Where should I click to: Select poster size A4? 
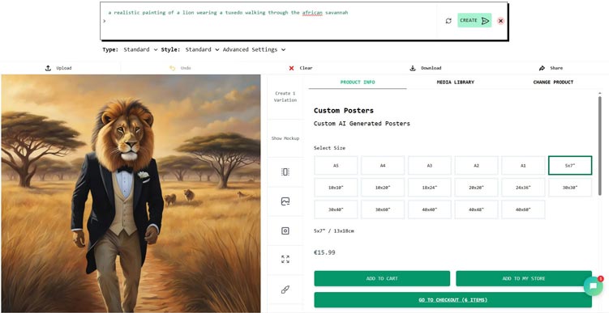coord(383,166)
